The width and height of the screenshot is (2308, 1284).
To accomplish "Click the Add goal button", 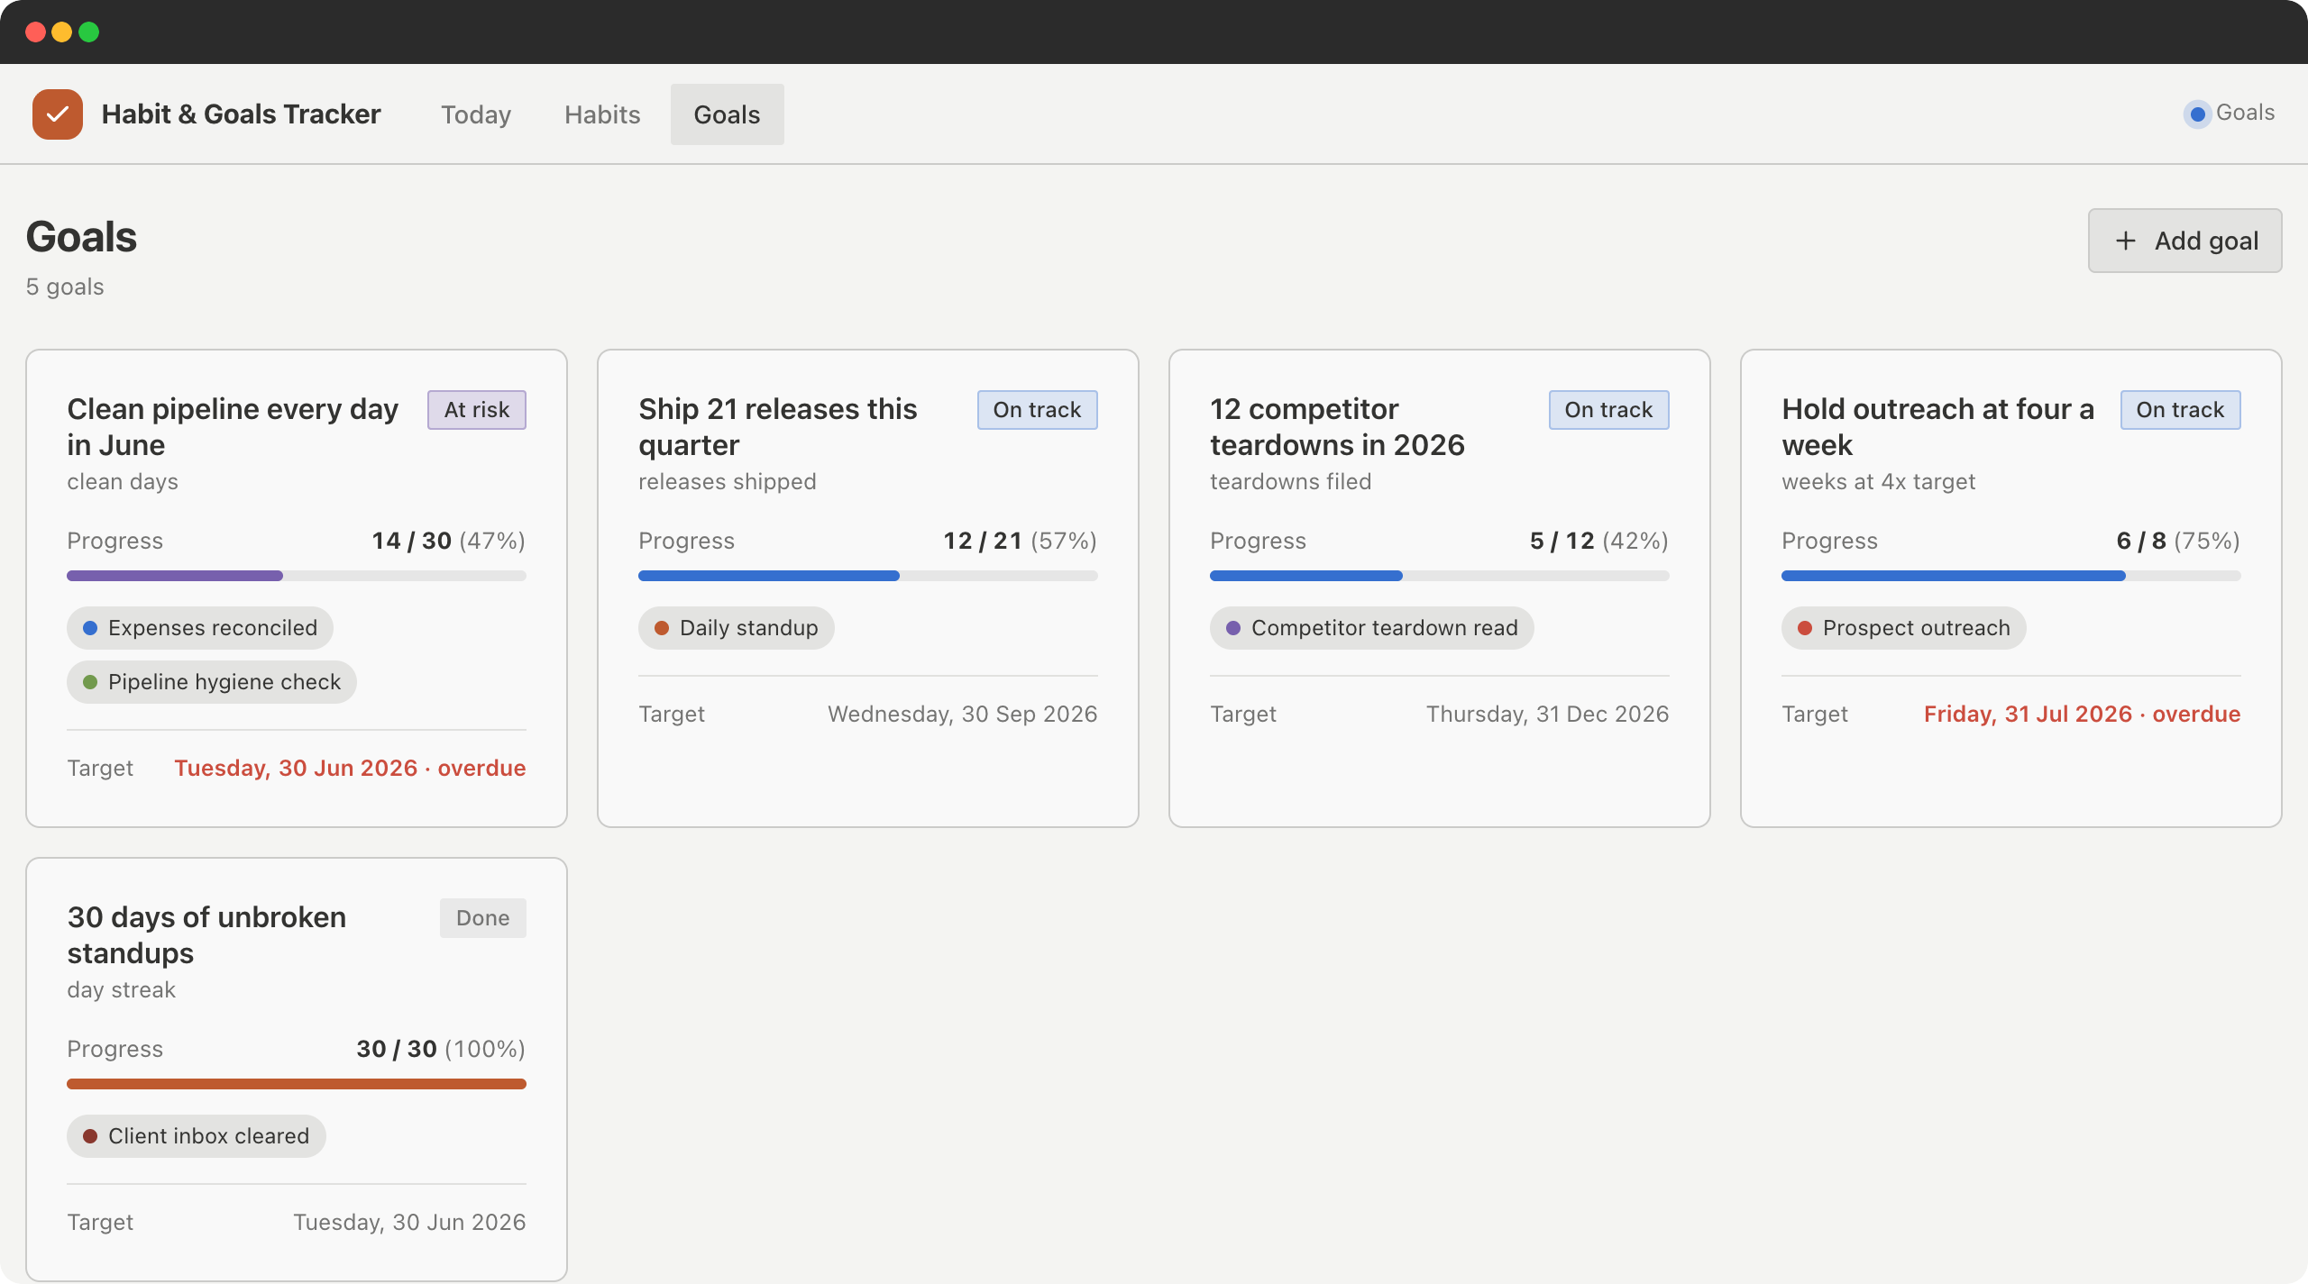I will (2184, 241).
